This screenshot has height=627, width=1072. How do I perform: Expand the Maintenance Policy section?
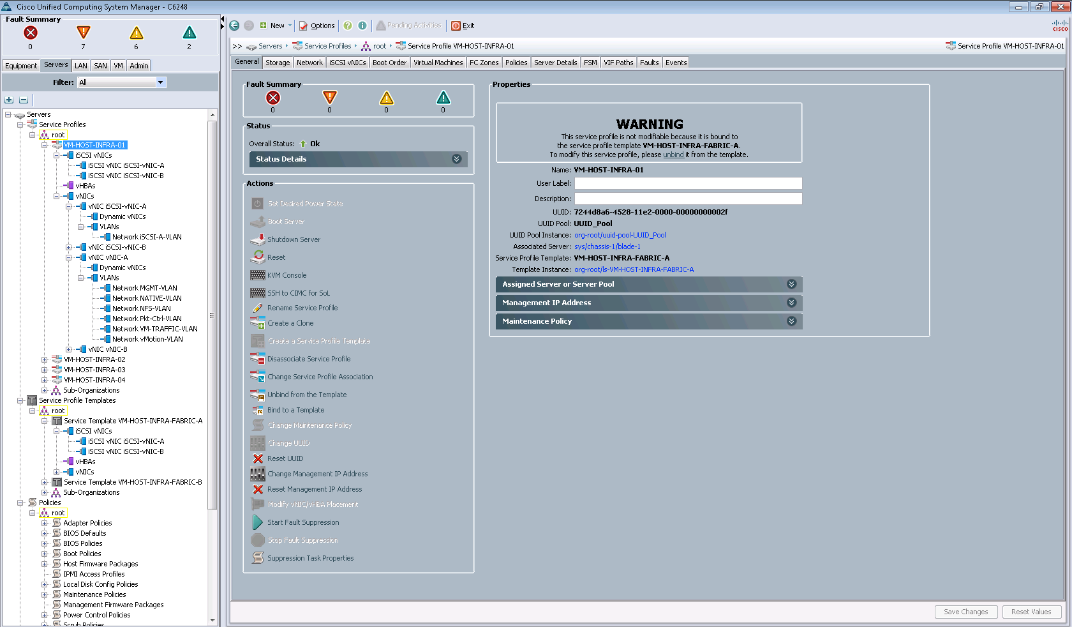pyautogui.click(x=649, y=321)
